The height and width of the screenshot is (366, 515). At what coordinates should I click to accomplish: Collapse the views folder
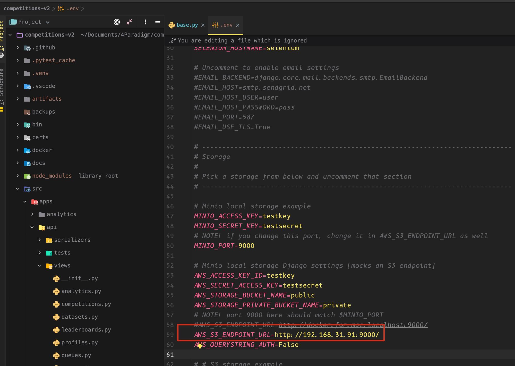click(x=39, y=266)
